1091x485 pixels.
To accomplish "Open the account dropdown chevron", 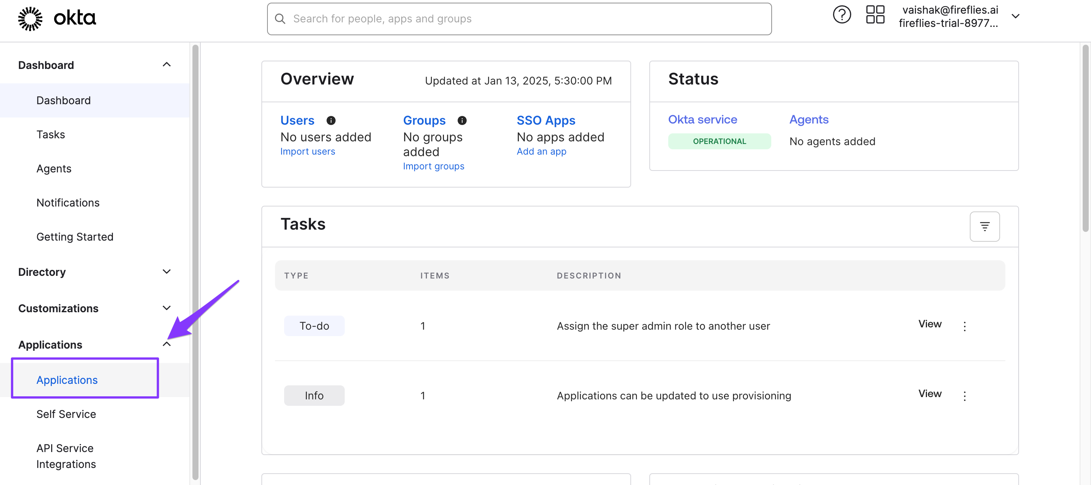I will [x=1015, y=17].
